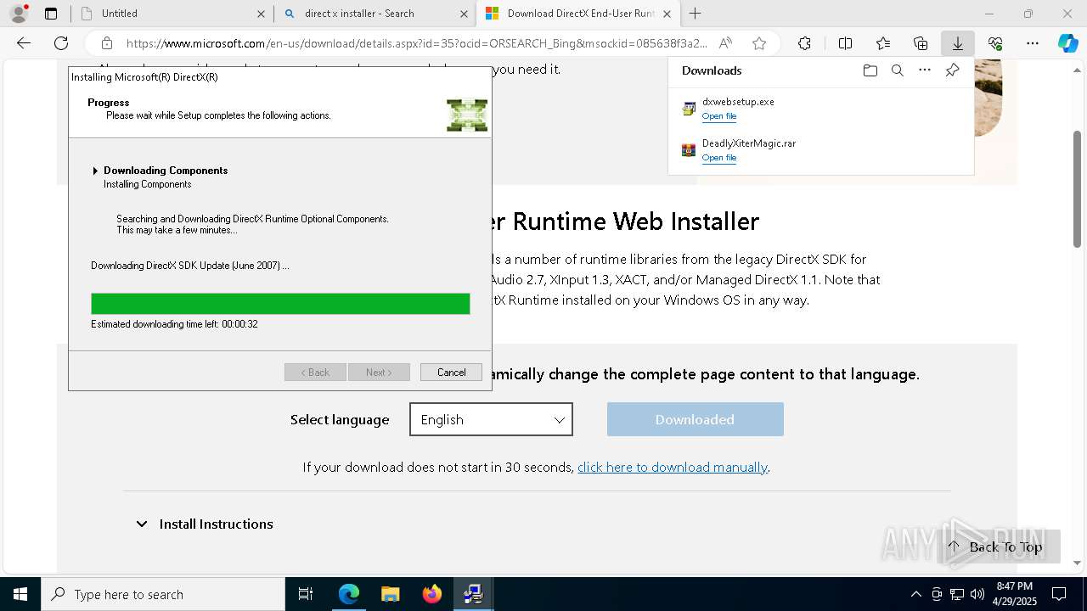The width and height of the screenshot is (1087, 611).
Task: Click the greyed Downloaded button
Action: tap(695, 419)
